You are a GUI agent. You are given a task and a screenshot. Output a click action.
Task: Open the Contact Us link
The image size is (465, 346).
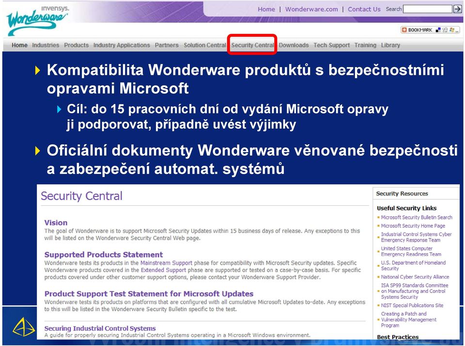click(x=364, y=9)
